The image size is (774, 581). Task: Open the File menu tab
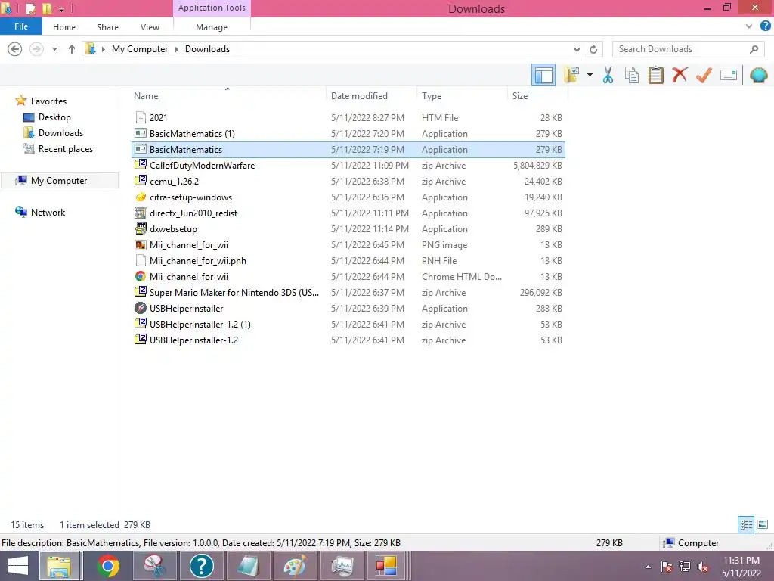(x=21, y=26)
